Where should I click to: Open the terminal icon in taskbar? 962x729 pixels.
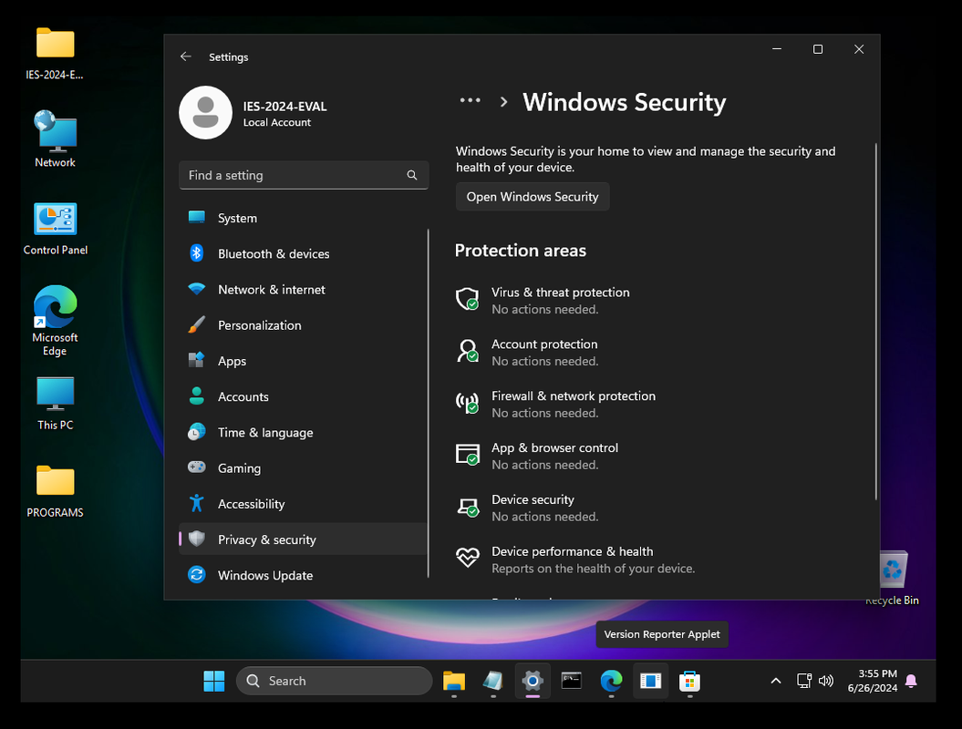coord(571,682)
